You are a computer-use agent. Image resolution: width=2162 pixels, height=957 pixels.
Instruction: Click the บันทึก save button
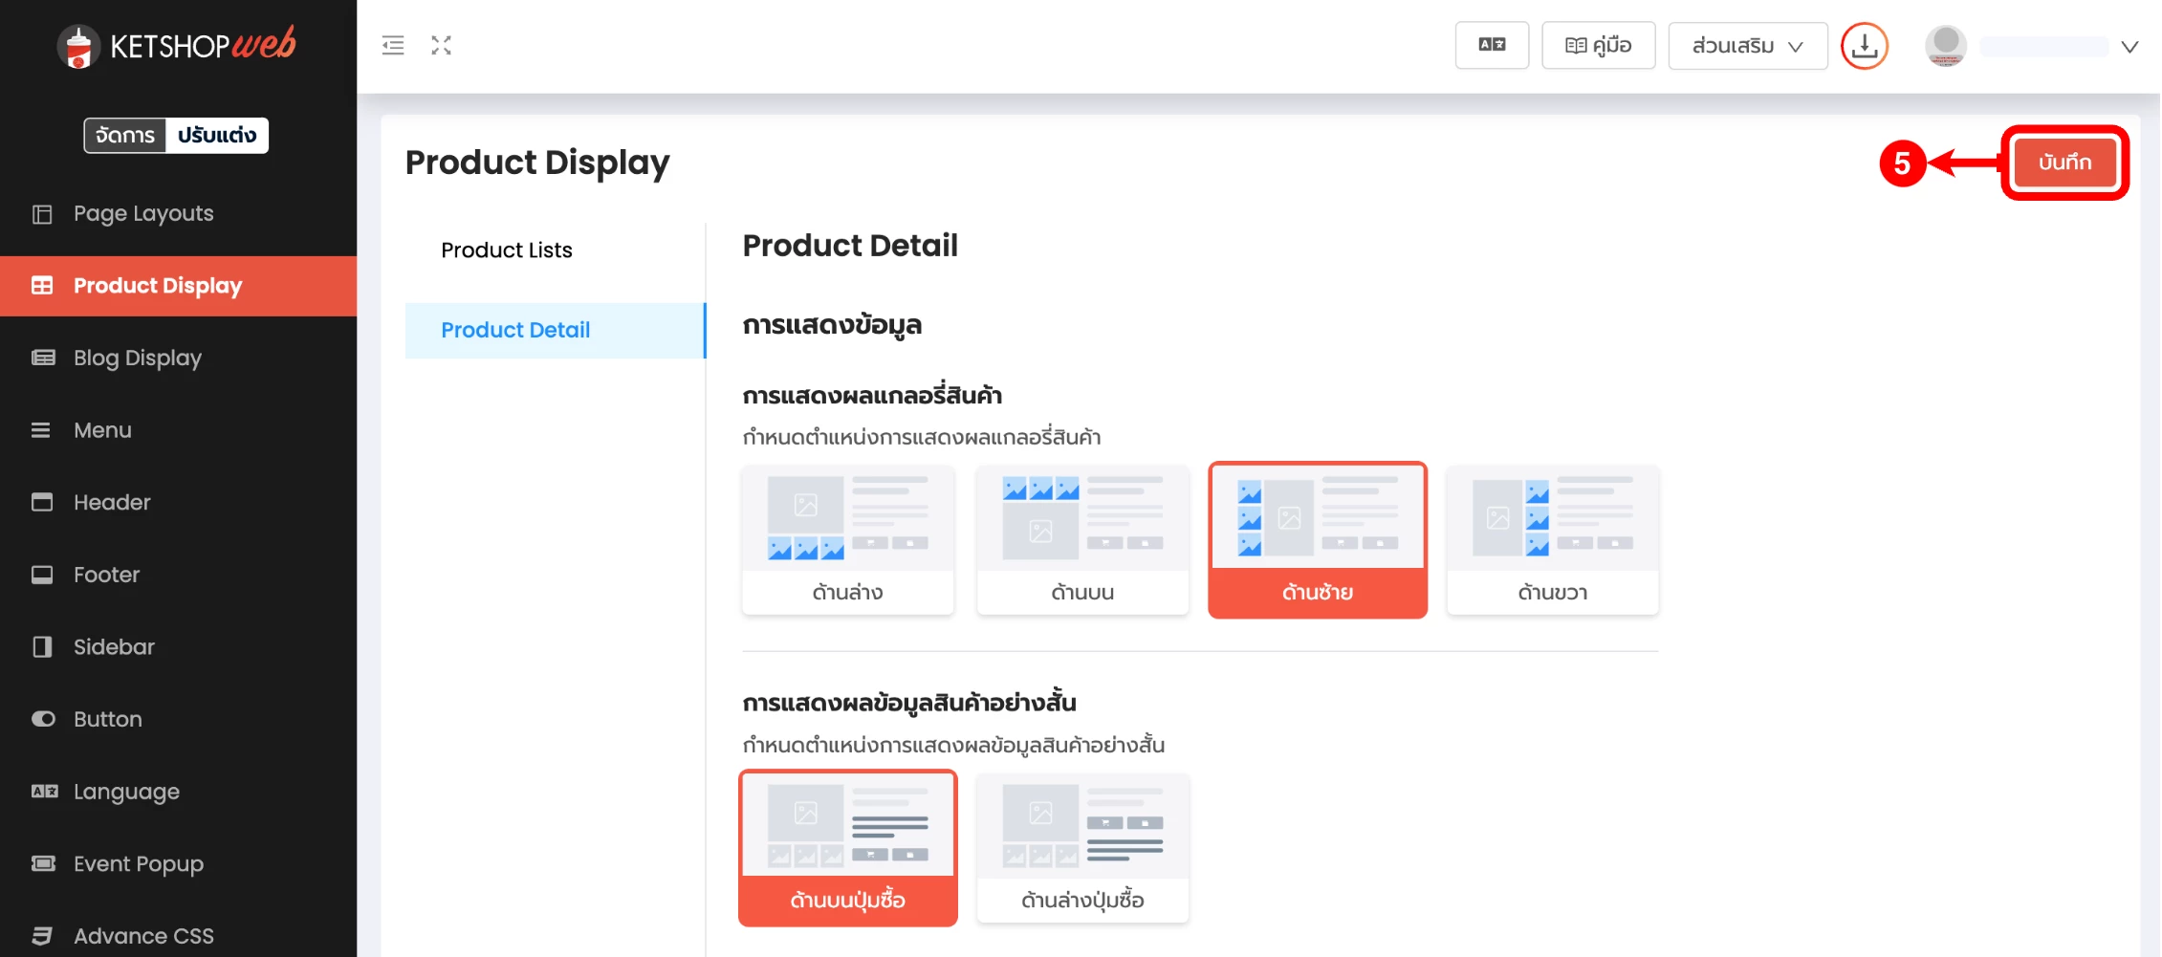[2064, 163]
